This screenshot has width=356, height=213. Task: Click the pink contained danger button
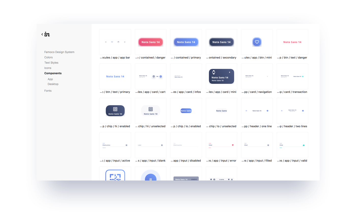point(150,42)
